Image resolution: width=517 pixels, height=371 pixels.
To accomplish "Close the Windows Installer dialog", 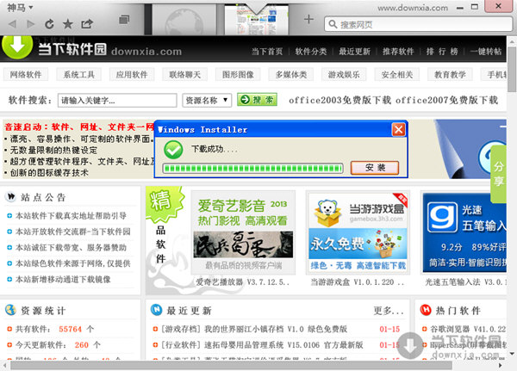I will click(x=398, y=129).
